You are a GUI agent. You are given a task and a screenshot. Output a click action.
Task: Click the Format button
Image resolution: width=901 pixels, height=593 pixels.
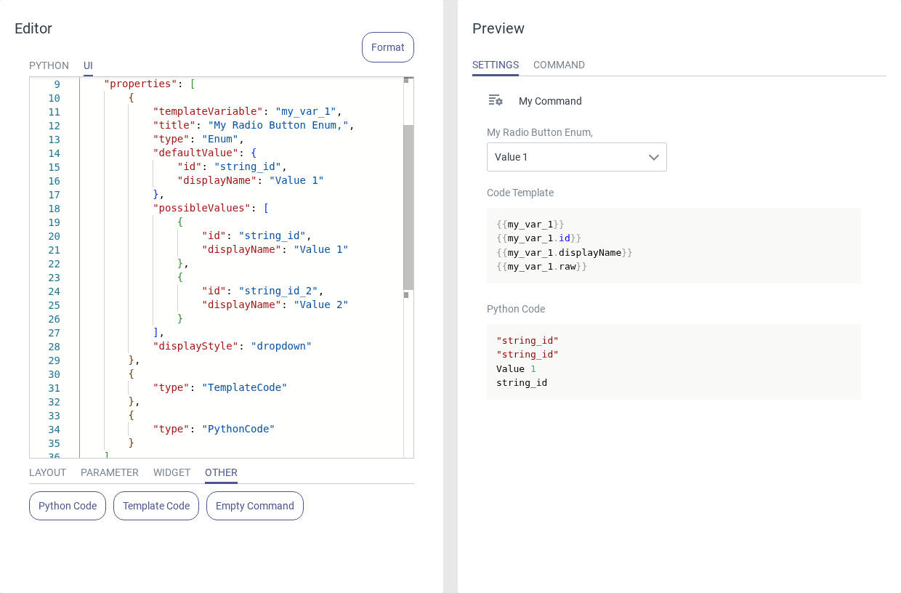pyautogui.click(x=387, y=47)
